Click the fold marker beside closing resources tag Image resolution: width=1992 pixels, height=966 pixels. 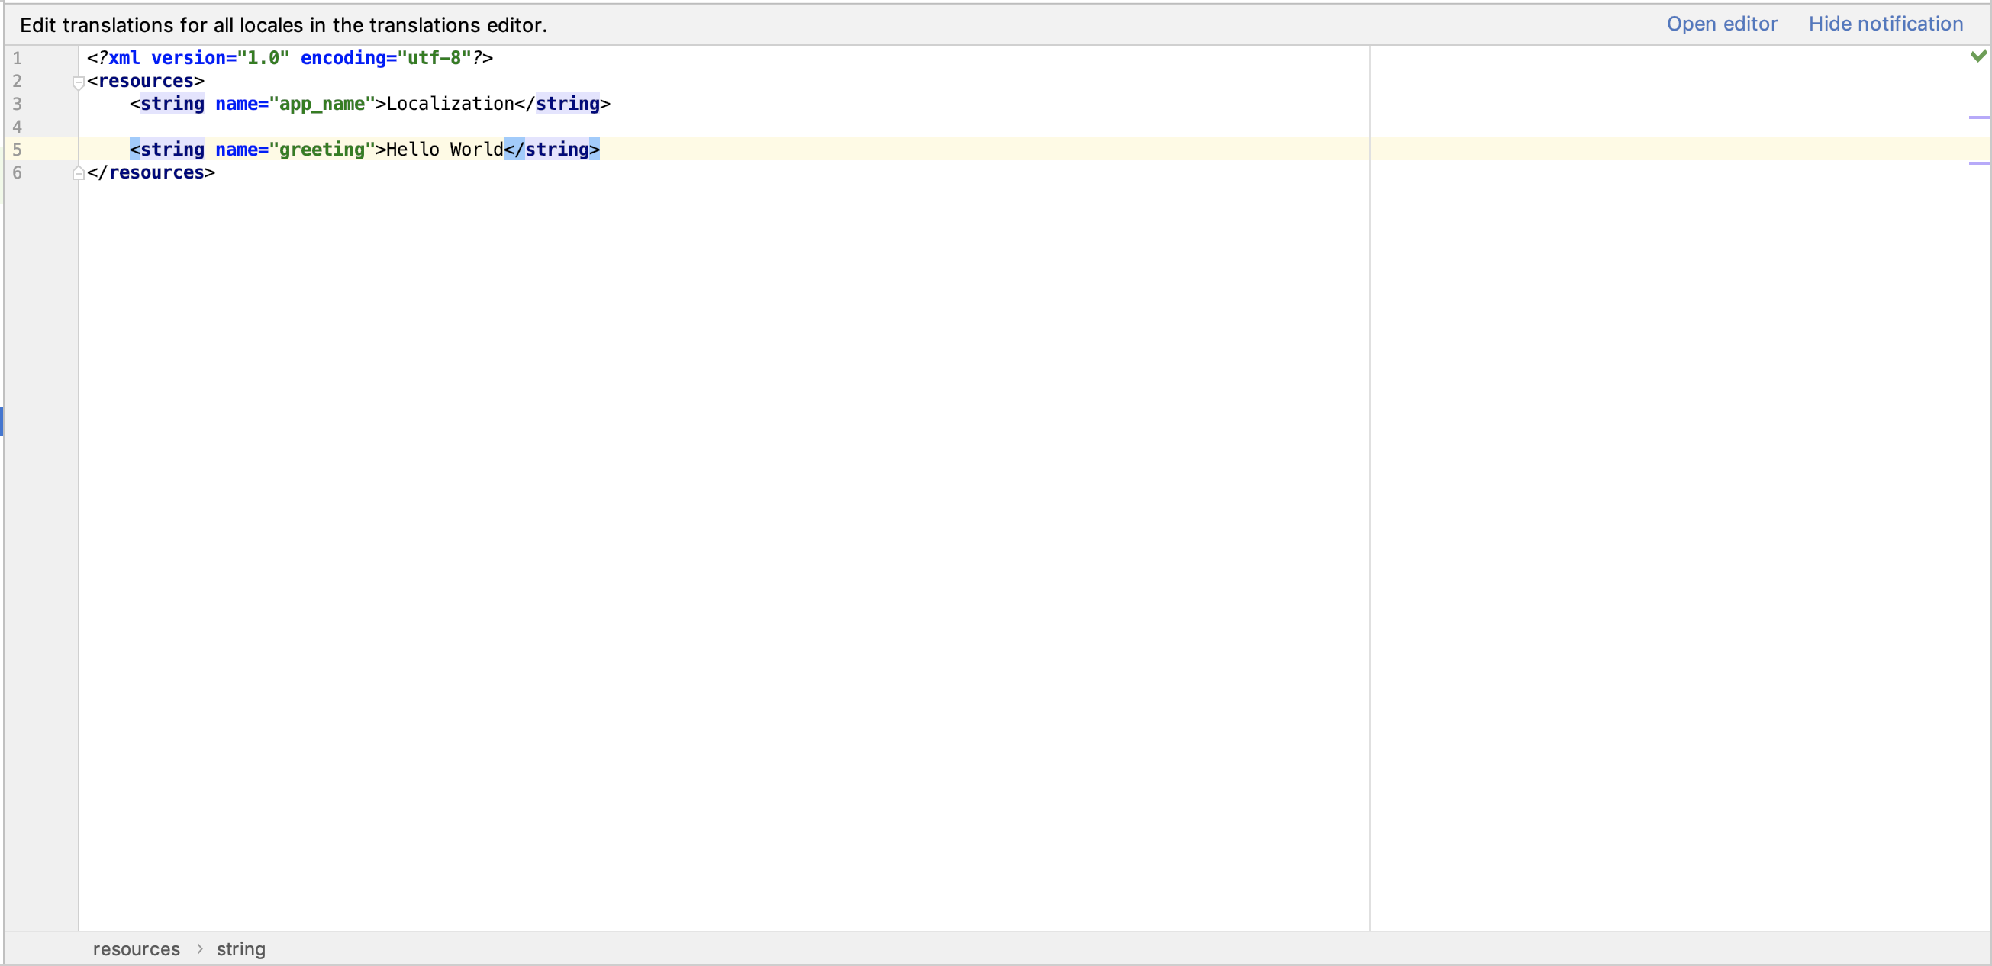coord(78,174)
